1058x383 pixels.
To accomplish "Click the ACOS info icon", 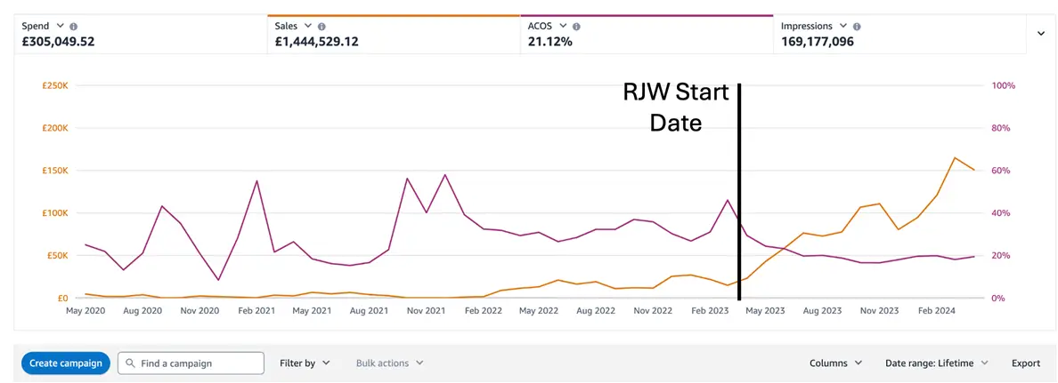I will coord(576,27).
